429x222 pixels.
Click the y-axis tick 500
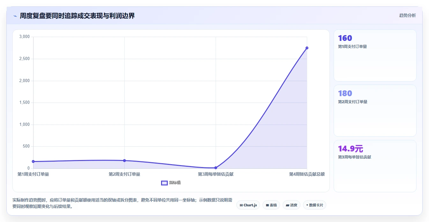click(x=26, y=146)
